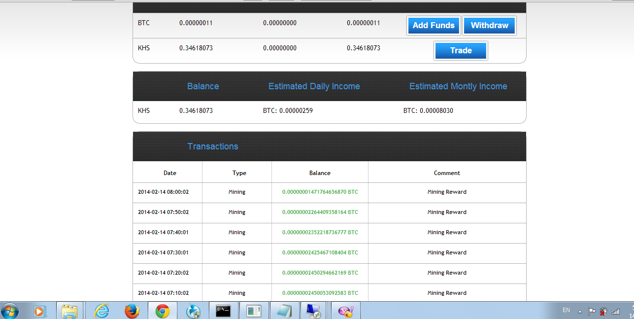Open Sticky Notes from the taskbar
This screenshot has width=634, height=319.
pyautogui.click(x=284, y=311)
